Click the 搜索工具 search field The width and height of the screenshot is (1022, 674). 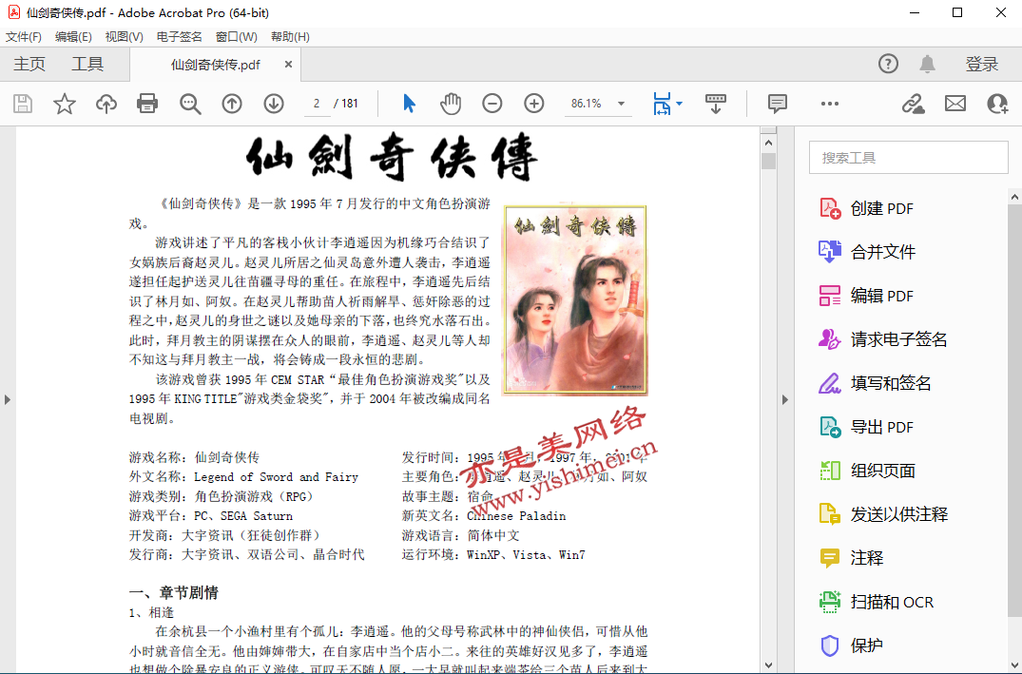[908, 158]
